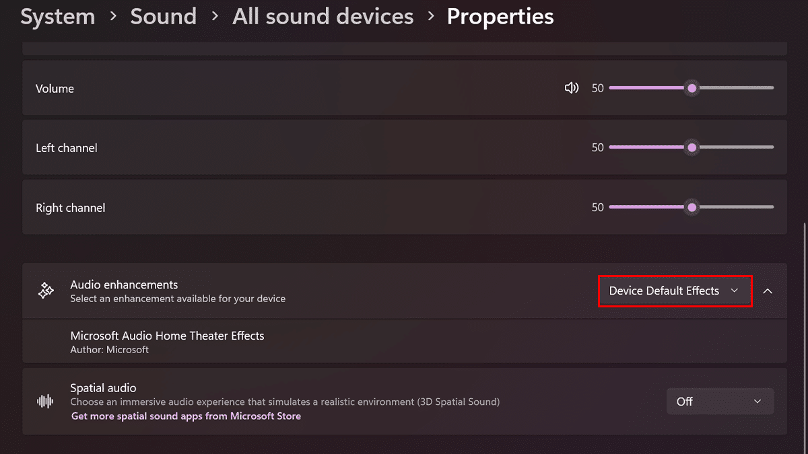Open the Device Default Effects dropdown
808x454 pixels.
(x=674, y=291)
